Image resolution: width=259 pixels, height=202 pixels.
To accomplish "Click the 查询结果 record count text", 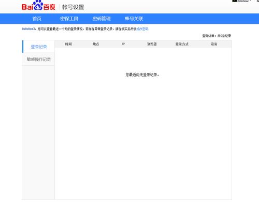I will point(217,36).
